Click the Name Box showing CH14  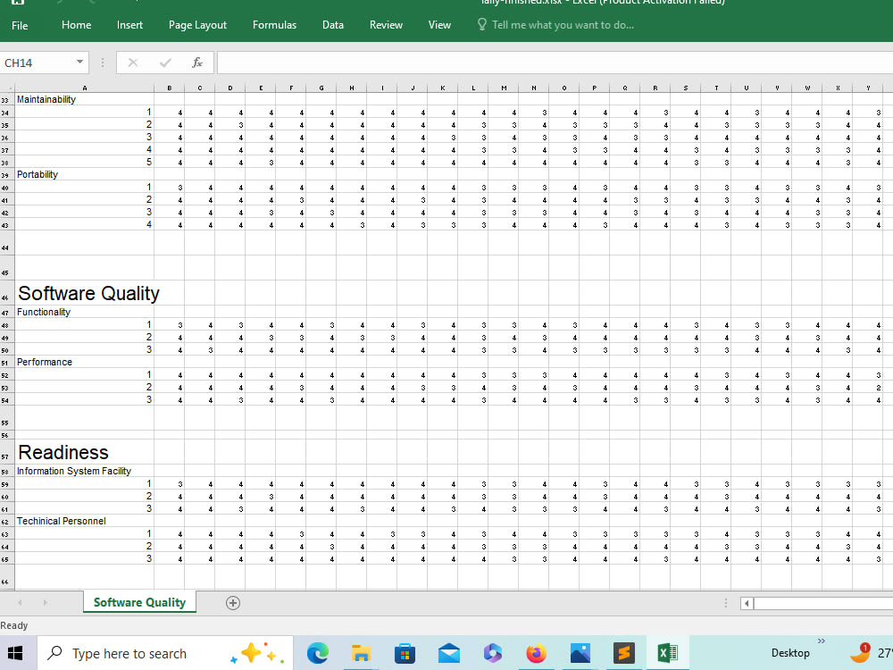click(x=37, y=63)
